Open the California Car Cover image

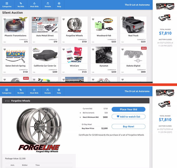coord(45,55)
